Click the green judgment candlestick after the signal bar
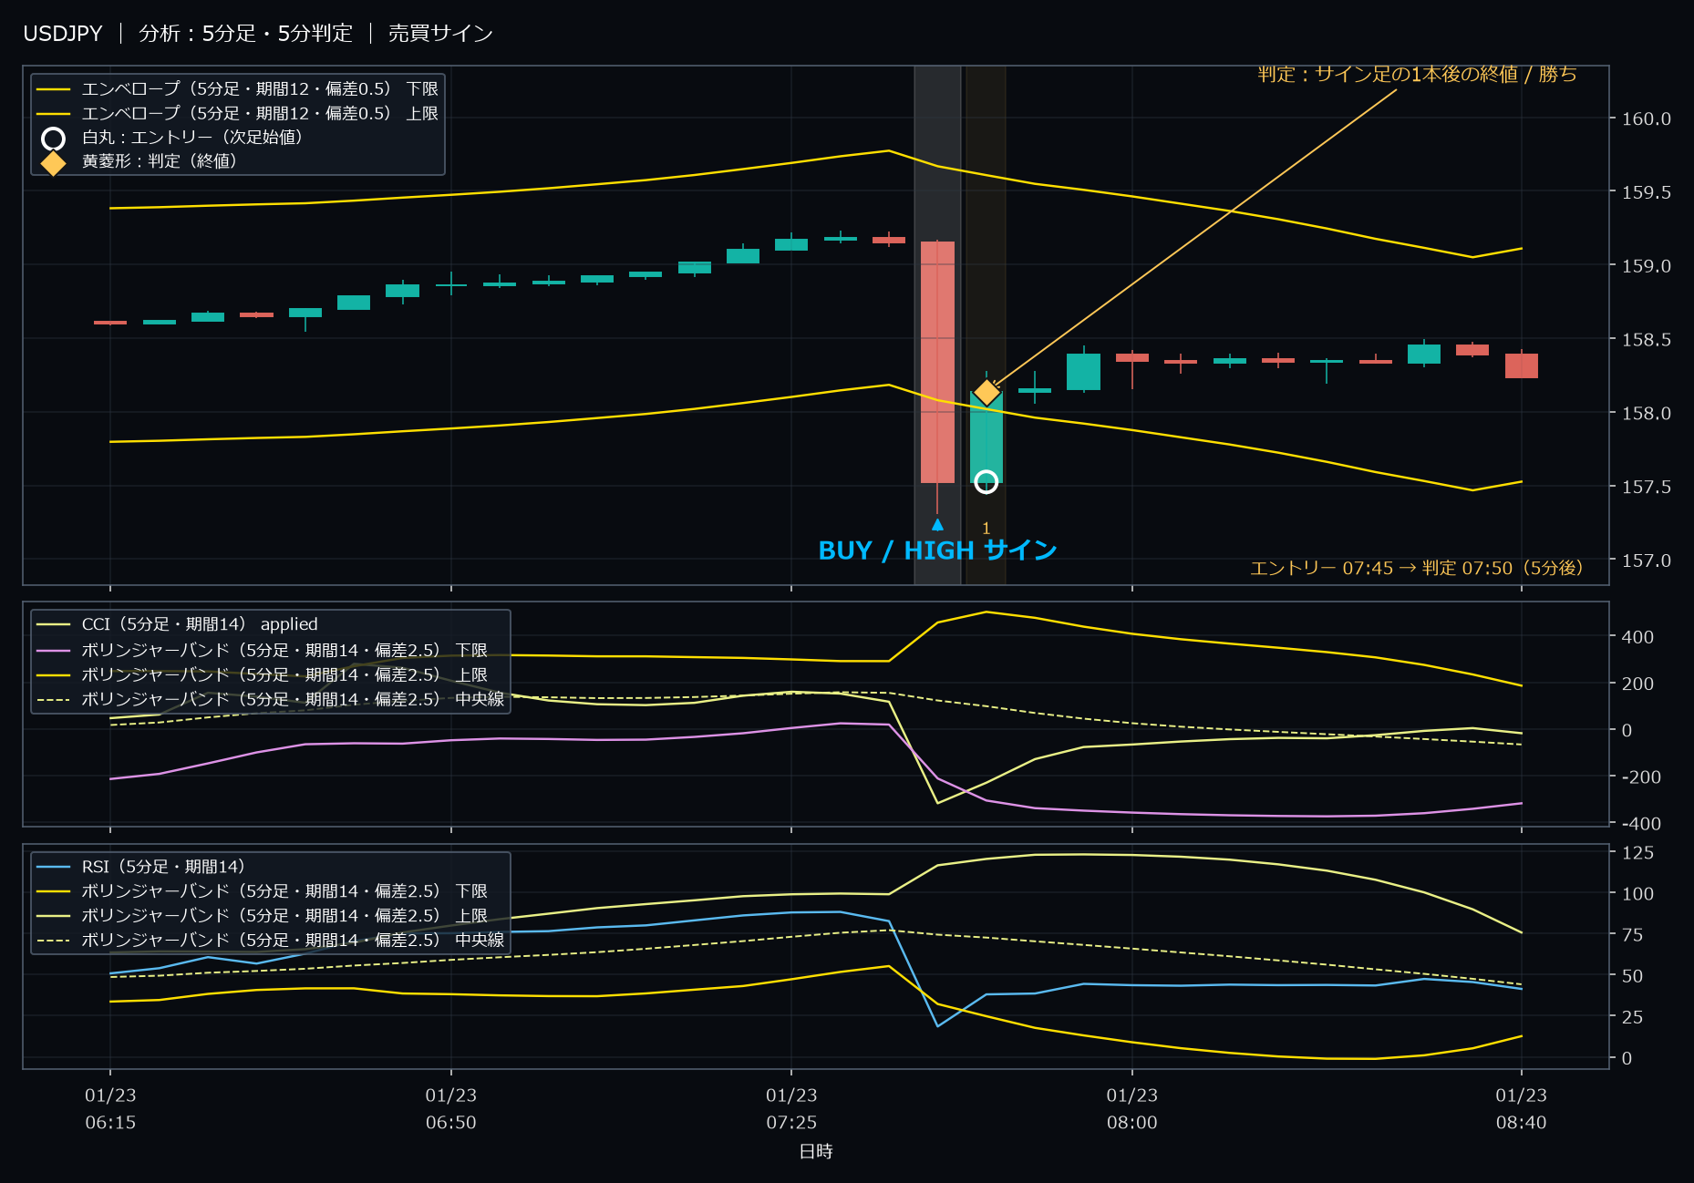Screen dimensions: 1694x1183 tap(986, 437)
